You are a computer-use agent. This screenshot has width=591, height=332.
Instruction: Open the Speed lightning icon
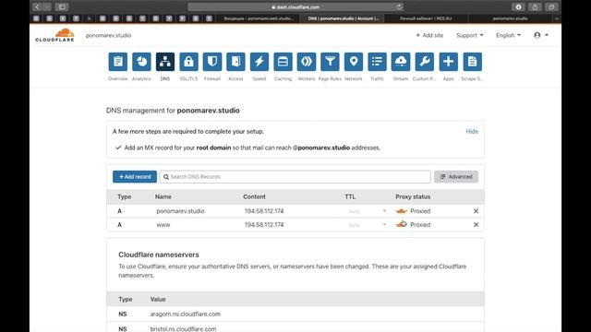click(259, 62)
